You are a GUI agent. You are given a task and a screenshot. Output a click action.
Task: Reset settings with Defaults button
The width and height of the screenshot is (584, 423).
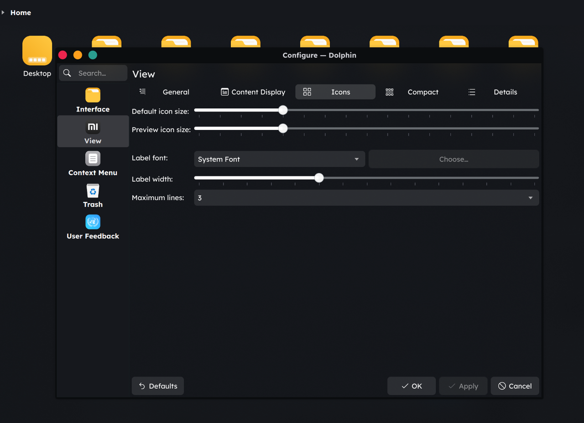(x=158, y=386)
